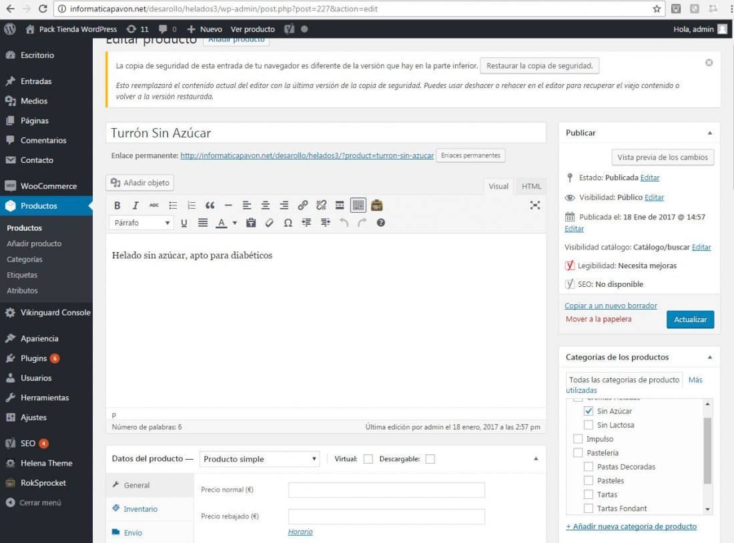This screenshot has height=543, width=734.
Task: Click the WordPress logo in admin bar
Action: tap(10, 29)
